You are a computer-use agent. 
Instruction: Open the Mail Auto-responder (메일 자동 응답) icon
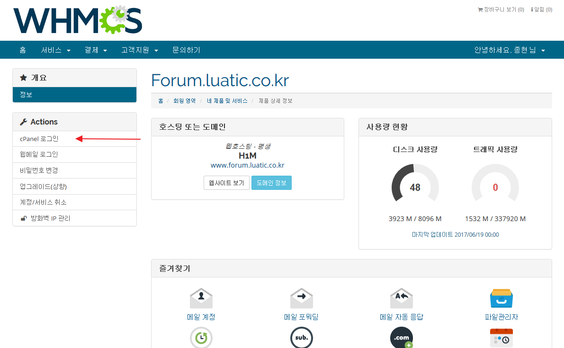pyautogui.click(x=402, y=298)
